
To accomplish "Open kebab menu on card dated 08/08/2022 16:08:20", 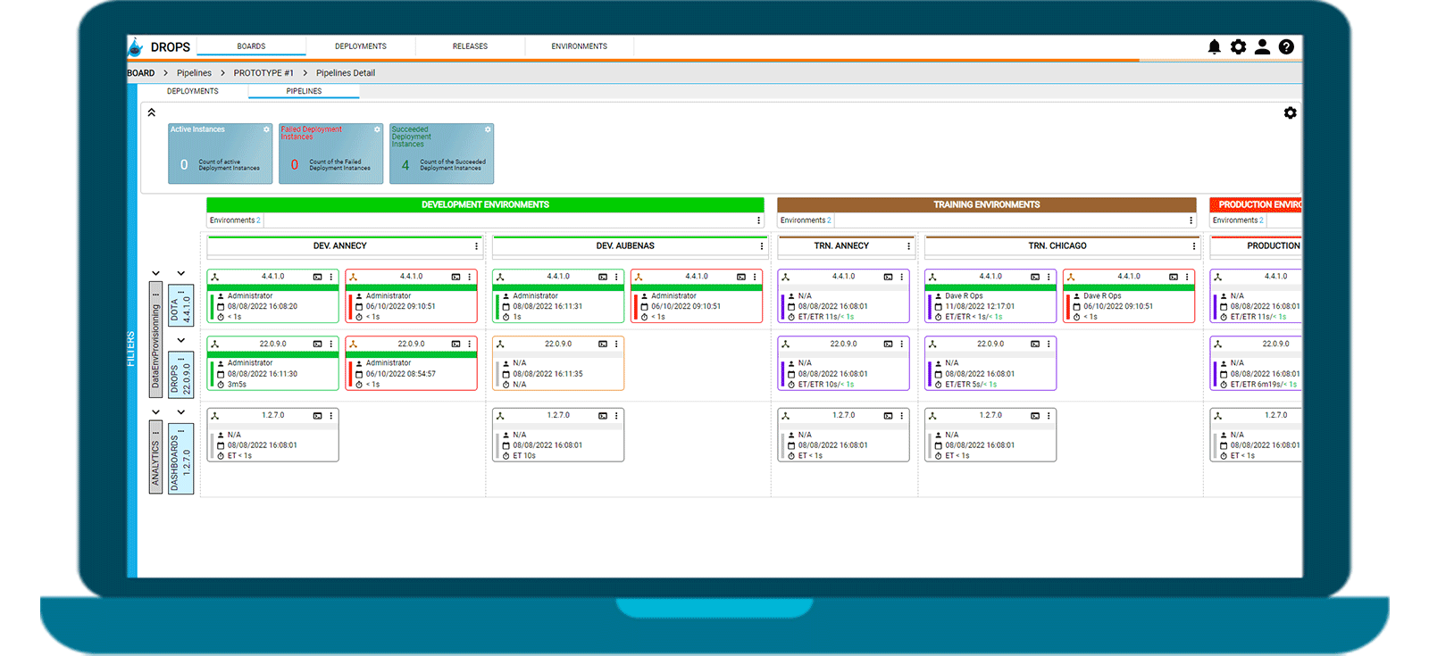I will tap(331, 277).
